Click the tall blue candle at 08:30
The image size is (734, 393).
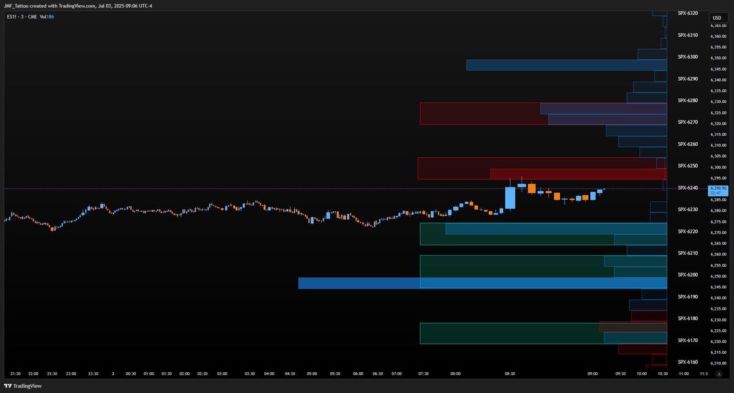coord(510,198)
